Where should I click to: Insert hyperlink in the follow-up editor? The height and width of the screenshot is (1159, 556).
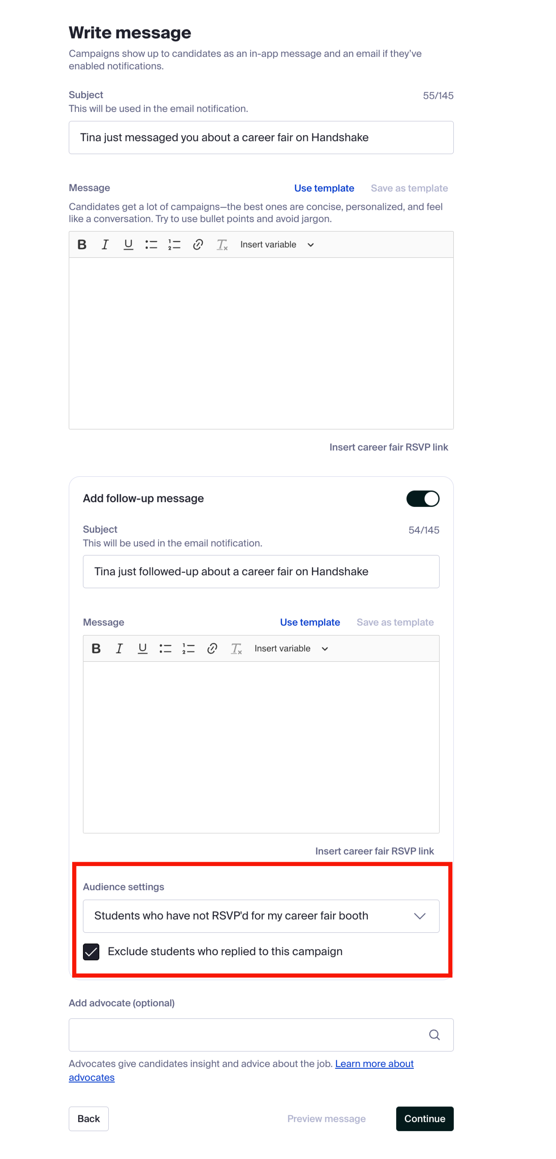[x=212, y=648]
